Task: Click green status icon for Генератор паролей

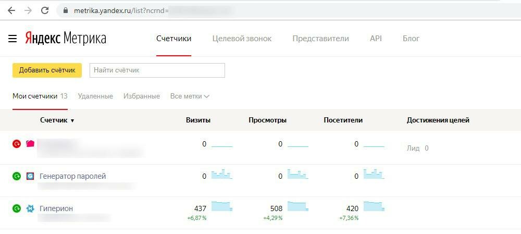Action: click(17, 176)
